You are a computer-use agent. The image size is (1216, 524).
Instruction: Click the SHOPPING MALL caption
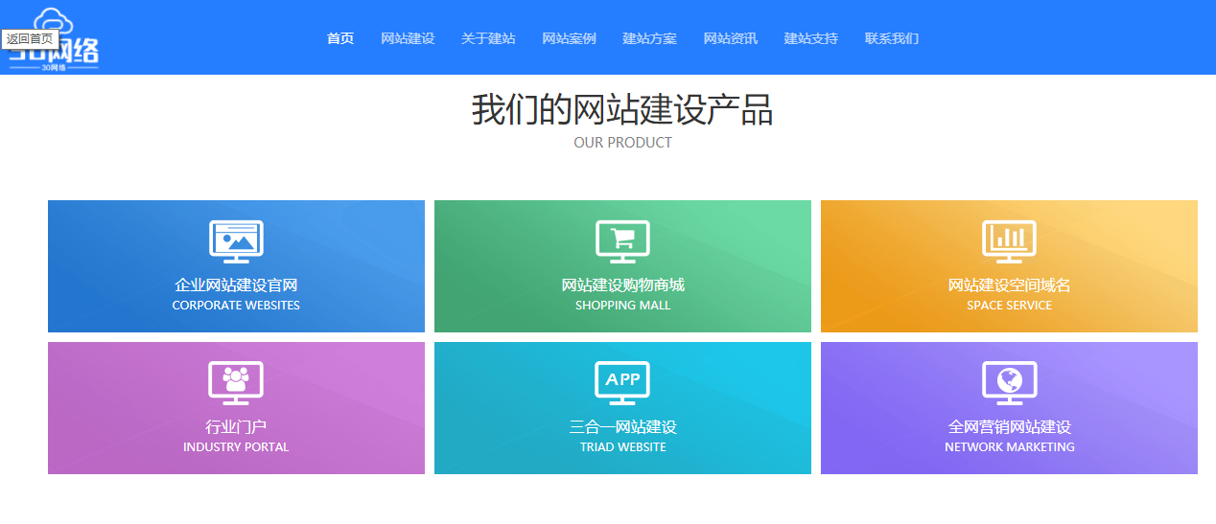[x=622, y=306]
